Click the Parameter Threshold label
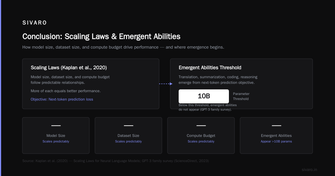This screenshot has width=335, height=176. 241,96
